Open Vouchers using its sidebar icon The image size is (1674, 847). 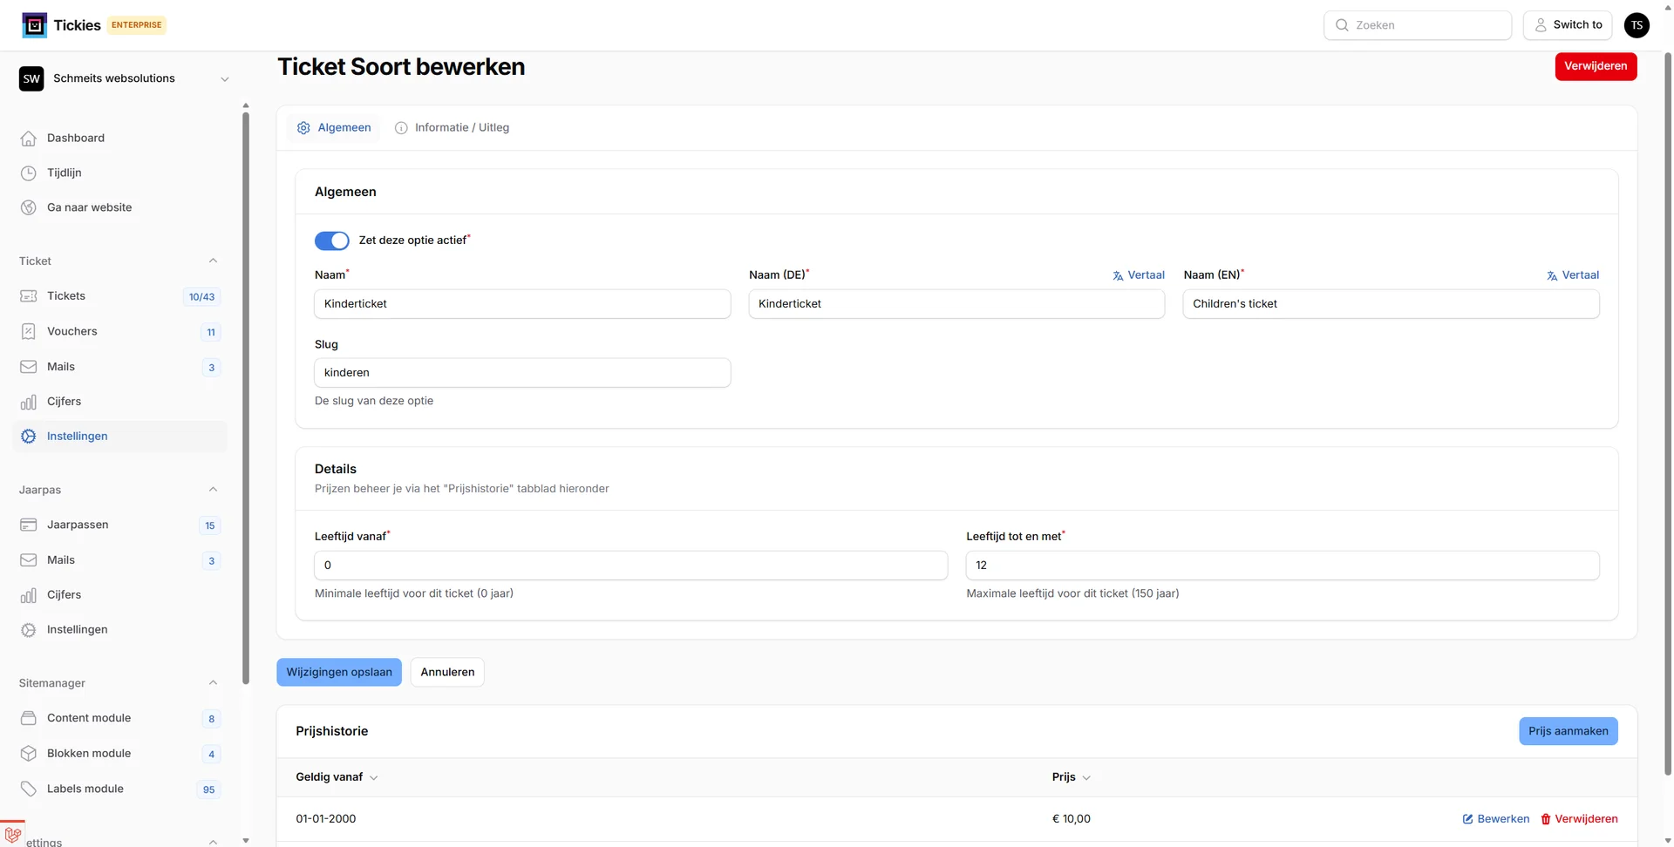coord(29,332)
